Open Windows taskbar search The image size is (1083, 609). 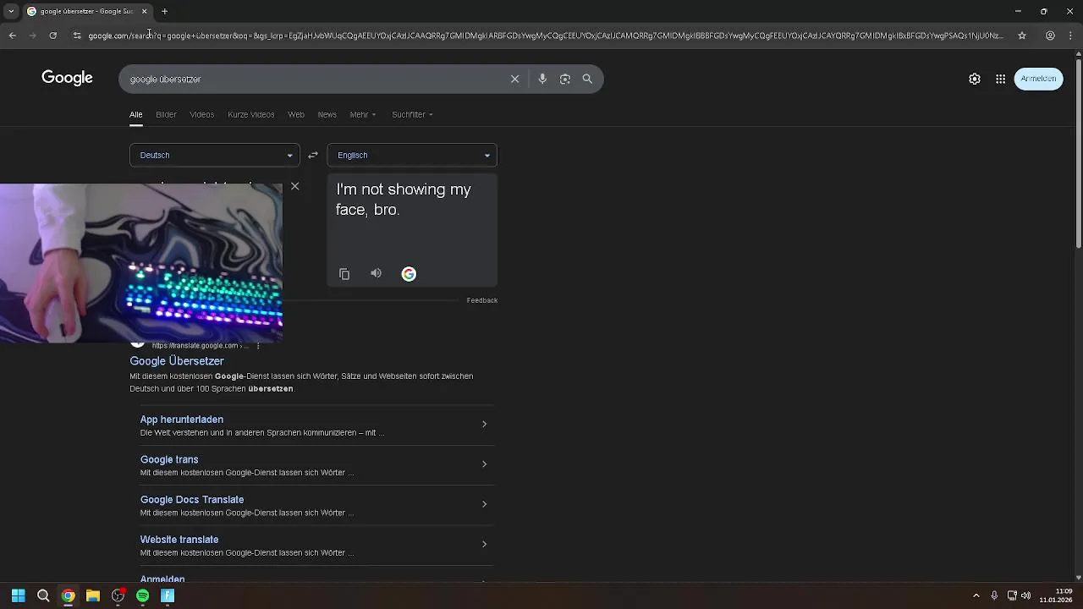click(x=43, y=595)
